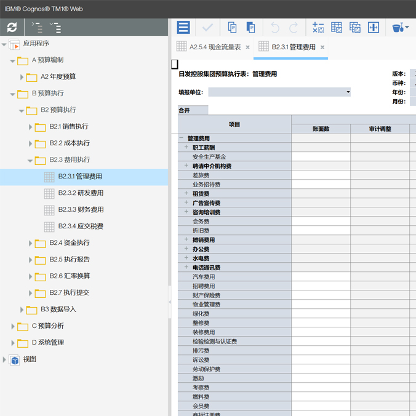Click the 差旅费 账面数 cell
The image size is (416, 416).
(321, 175)
